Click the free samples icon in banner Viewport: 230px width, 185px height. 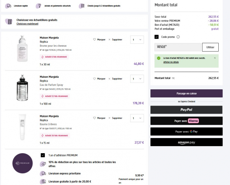[82, 6]
